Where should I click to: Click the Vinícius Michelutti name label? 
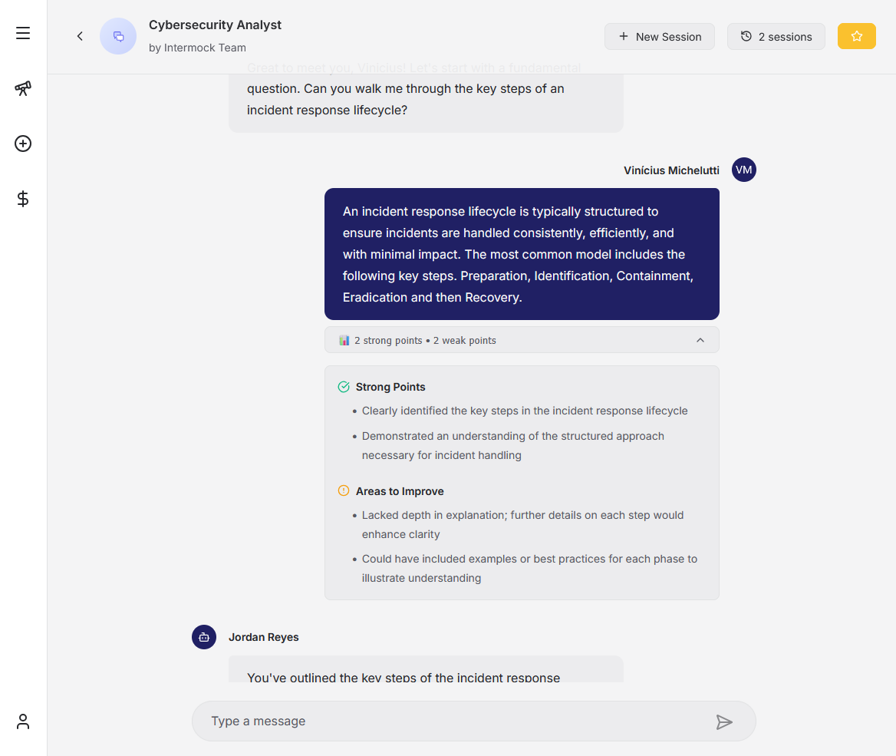[671, 170]
